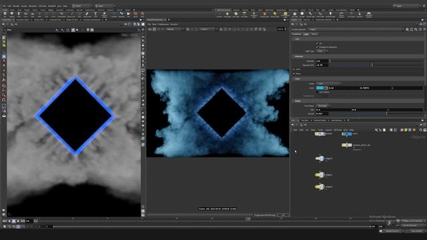The image size is (427, 240).
Task: Select the Gamepad Camera shelf tool
Action: [x=369, y=15]
